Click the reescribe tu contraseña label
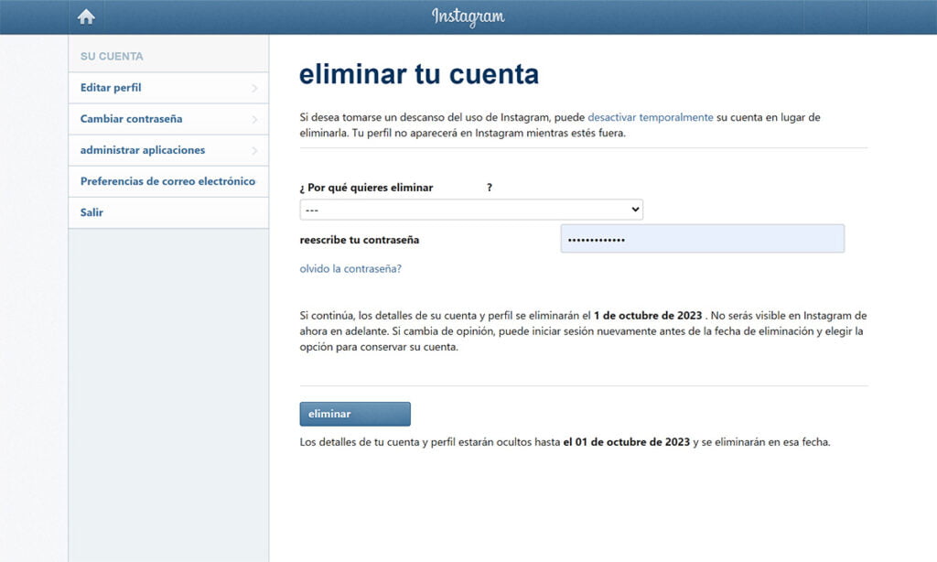The height and width of the screenshot is (562, 937). click(359, 240)
